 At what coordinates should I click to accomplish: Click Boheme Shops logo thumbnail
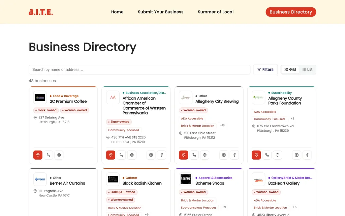point(186,179)
